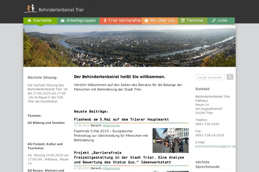259x172 pixels.
Task: Click the Behindertenbeirat Trier logo figures
Action: [31, 8]
